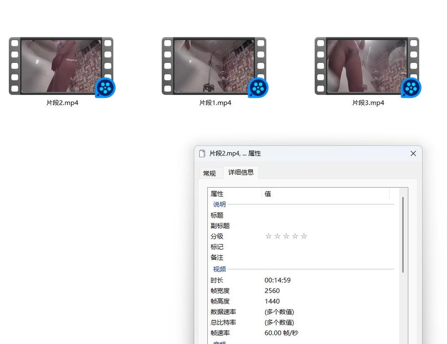Open the 详细信息 tab
Screen dimensions: 447x344
click(x=241, y=172)
